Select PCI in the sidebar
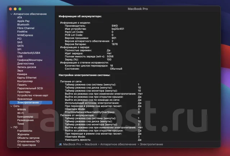This screenshot has height=156, width=230. pyautogui.click(x=19, y=39)
